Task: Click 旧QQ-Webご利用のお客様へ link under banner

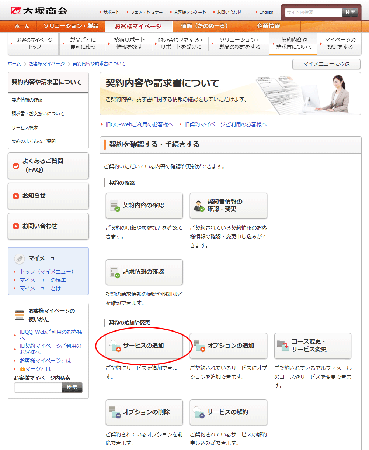Action: (x=139, y=124)
